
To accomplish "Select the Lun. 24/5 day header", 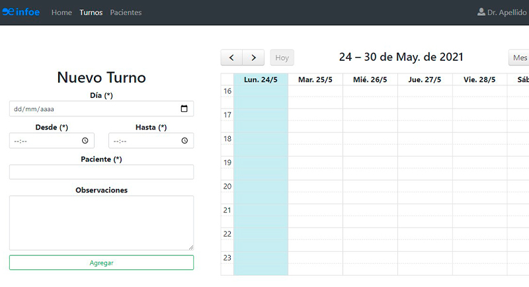I will 261,79.
